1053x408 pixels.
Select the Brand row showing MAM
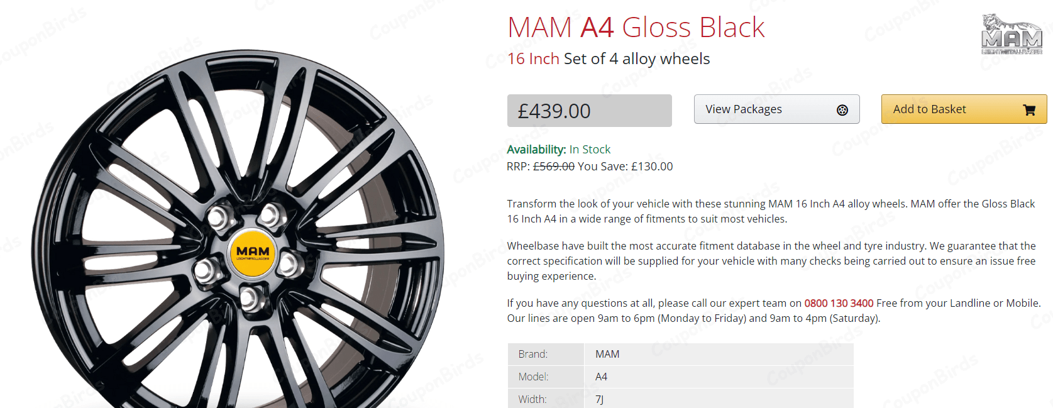(x=606, y=354)
